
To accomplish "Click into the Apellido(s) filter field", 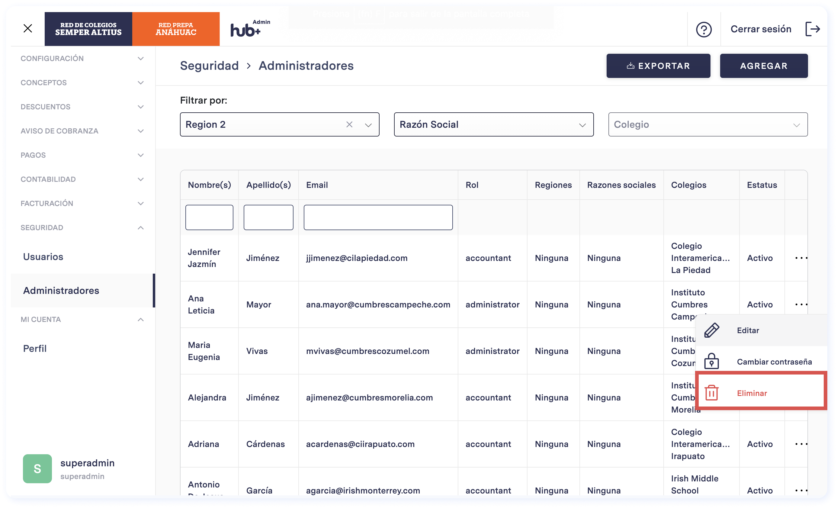I will pos(268,217).
